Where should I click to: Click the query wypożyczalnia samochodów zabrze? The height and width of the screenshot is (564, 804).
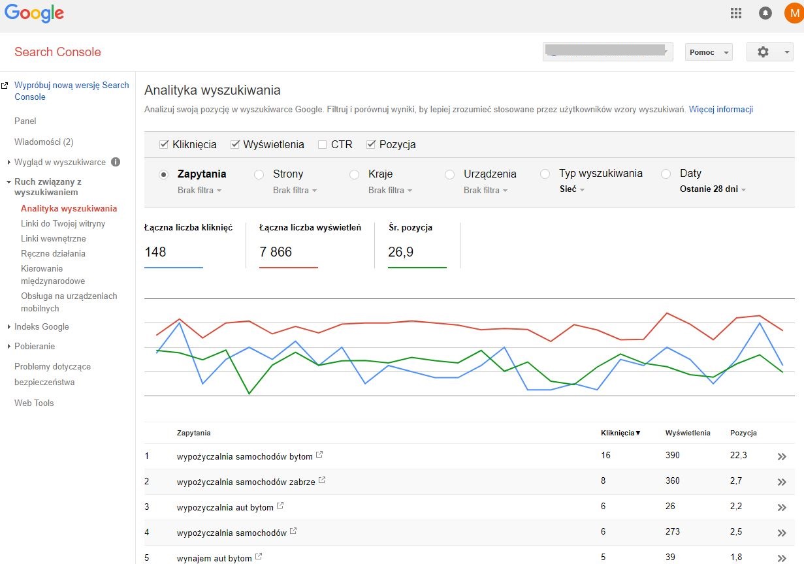pyautogui.click(x=246, y=482)
